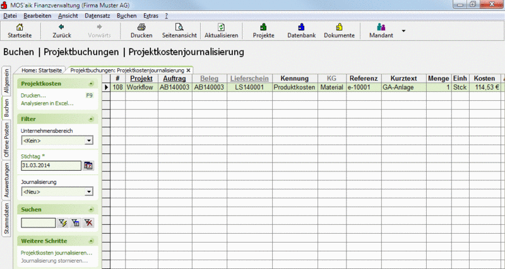Screen dimensions: 505x269
Task: Switch to Home: Startseite tab
Action: coord(42,71)
